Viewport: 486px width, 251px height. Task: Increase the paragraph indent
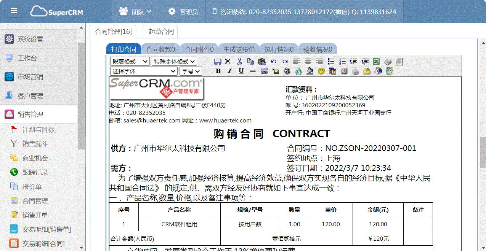(x=365, y=61)
